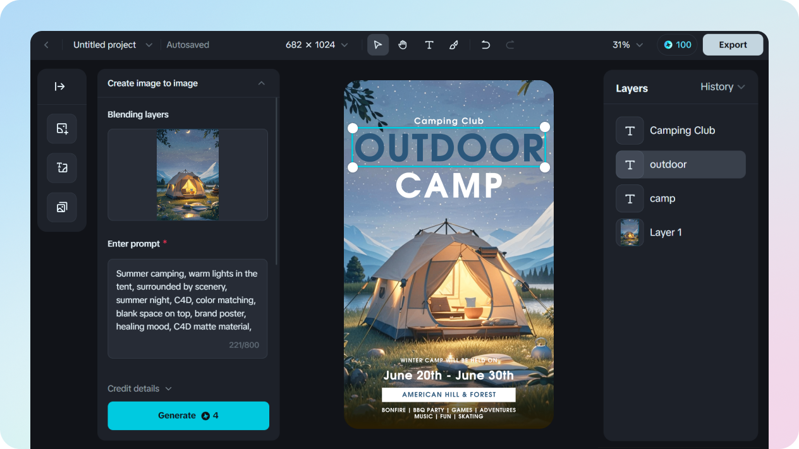This screenshot has width=799, height=449.
Task: Click the outdoor layer text icon
Action: tap(630, 165)
